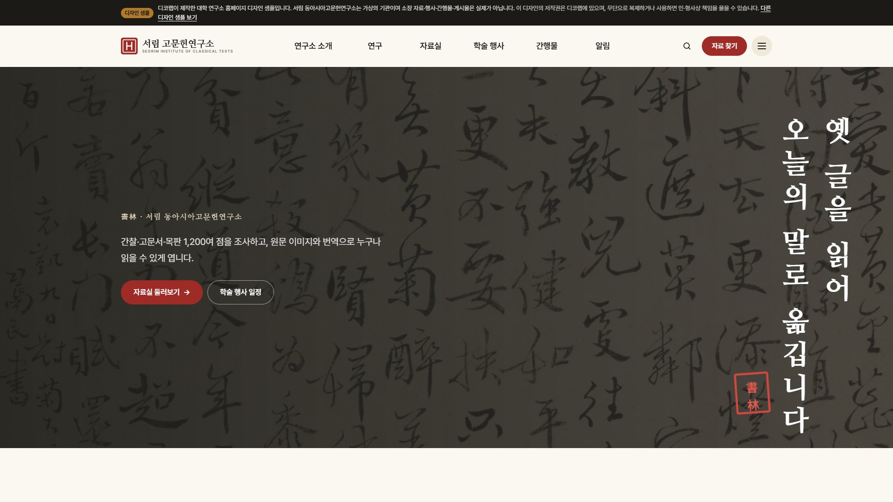Open the 알림 menu item
Image resolution: width=893 pixels, height=502 pixels.
point(602,46)
